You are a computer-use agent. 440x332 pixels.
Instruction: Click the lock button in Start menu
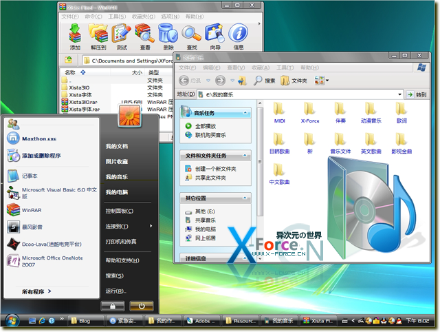click(x=113, y=306)
